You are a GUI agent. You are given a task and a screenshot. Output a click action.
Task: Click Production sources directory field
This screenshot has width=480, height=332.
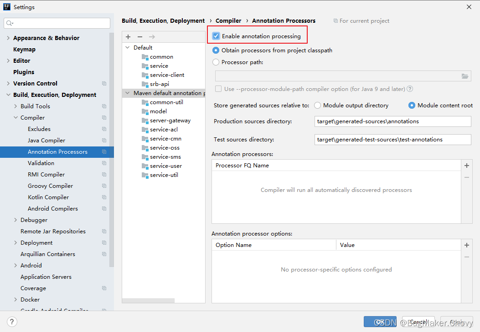[392, 121]
